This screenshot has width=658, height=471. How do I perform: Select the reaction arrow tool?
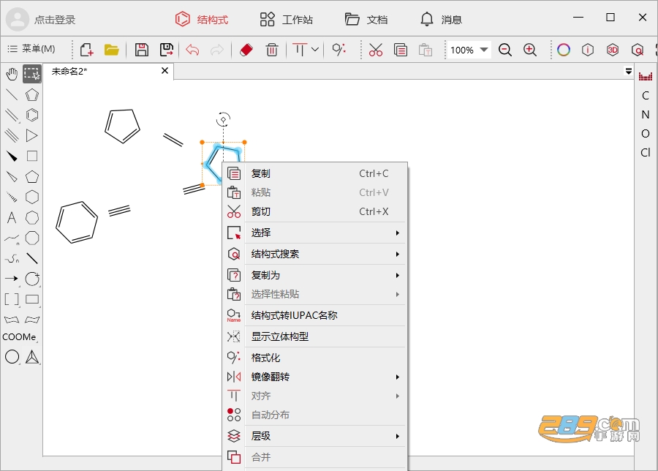12,279
